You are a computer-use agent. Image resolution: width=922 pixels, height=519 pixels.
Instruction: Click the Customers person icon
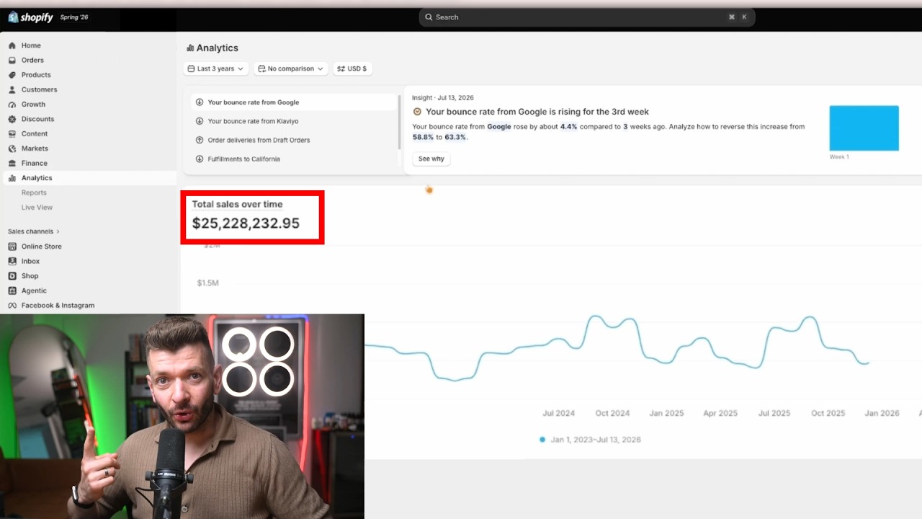[x=12, y=89]
